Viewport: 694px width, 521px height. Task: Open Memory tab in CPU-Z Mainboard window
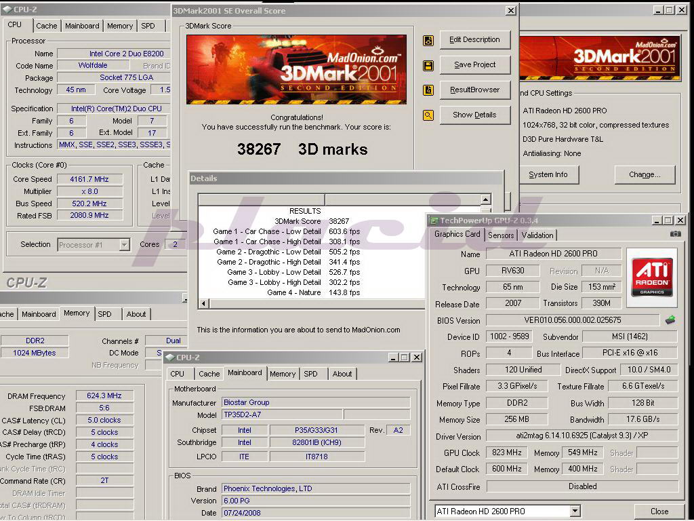coord(283,374)
